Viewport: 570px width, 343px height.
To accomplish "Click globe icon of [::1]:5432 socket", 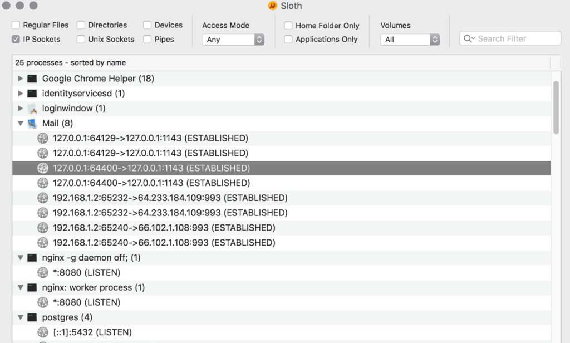I will pos(43,332).
